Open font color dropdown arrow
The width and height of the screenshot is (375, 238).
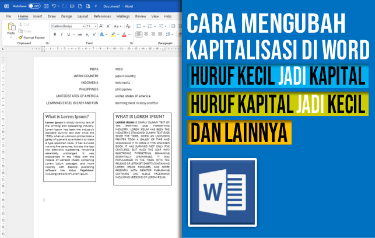[x=129, y=34]
